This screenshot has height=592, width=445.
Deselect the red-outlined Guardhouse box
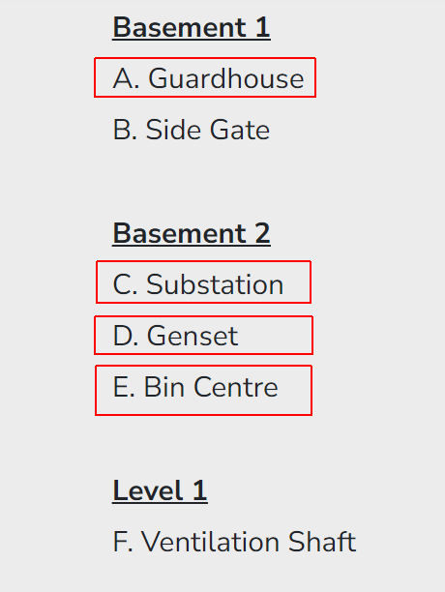pyautogui.click(x=205, y=77)
